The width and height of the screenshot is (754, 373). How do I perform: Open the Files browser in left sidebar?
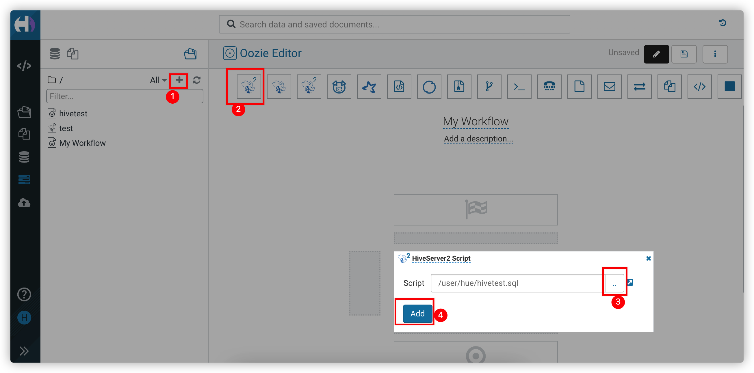click(24, 112)
